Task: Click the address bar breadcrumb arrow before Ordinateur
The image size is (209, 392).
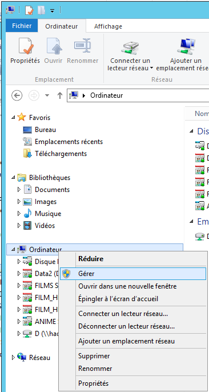Action: 84,95
